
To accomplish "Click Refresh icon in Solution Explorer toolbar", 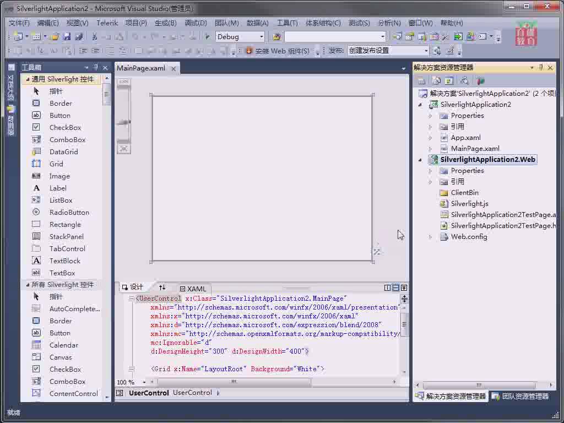I will coord(449,80).
